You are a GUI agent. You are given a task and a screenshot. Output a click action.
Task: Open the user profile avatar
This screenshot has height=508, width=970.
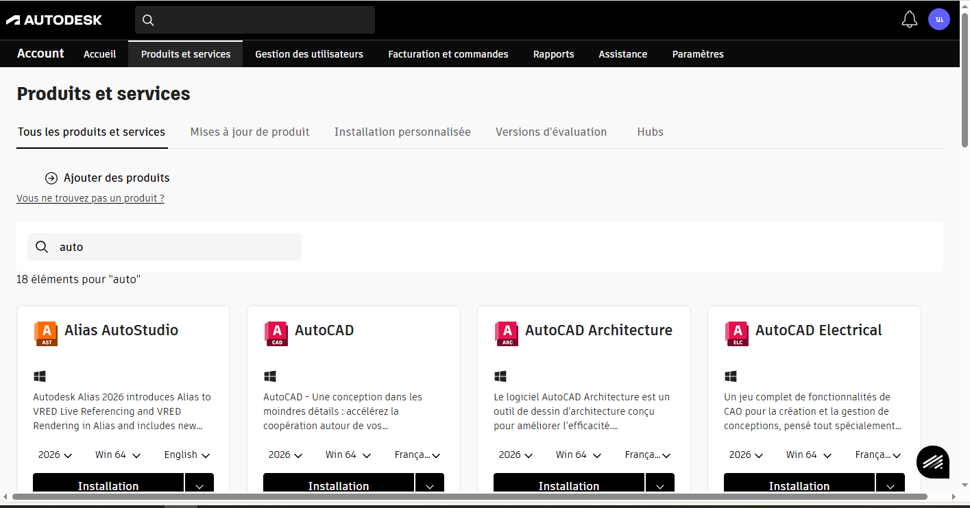pos(938,19)
